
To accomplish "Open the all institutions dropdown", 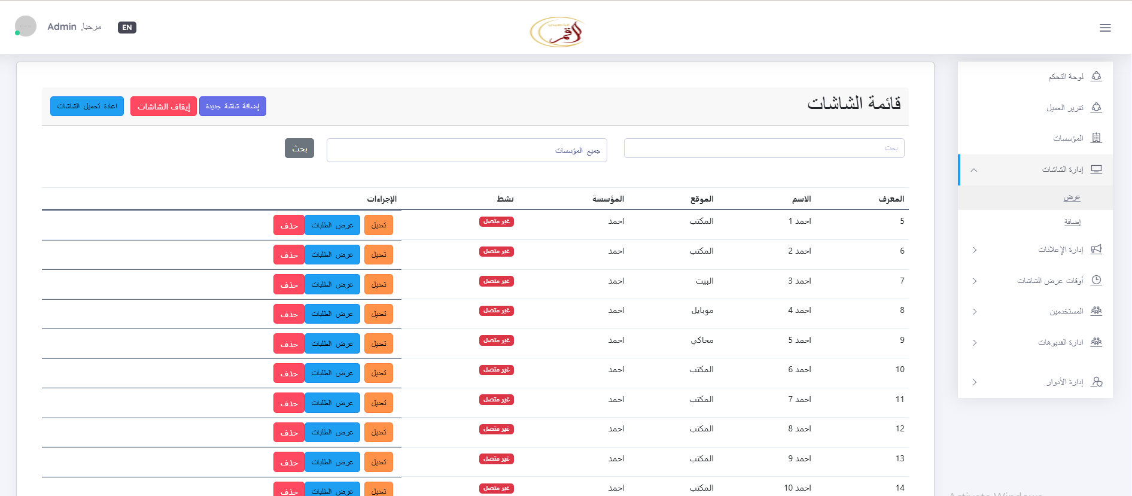I will click(x=467, y=150).
